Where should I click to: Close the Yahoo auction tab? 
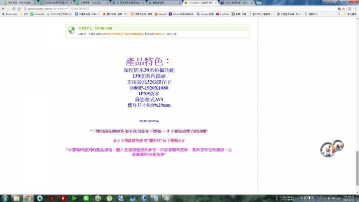(x=252, y=3)
